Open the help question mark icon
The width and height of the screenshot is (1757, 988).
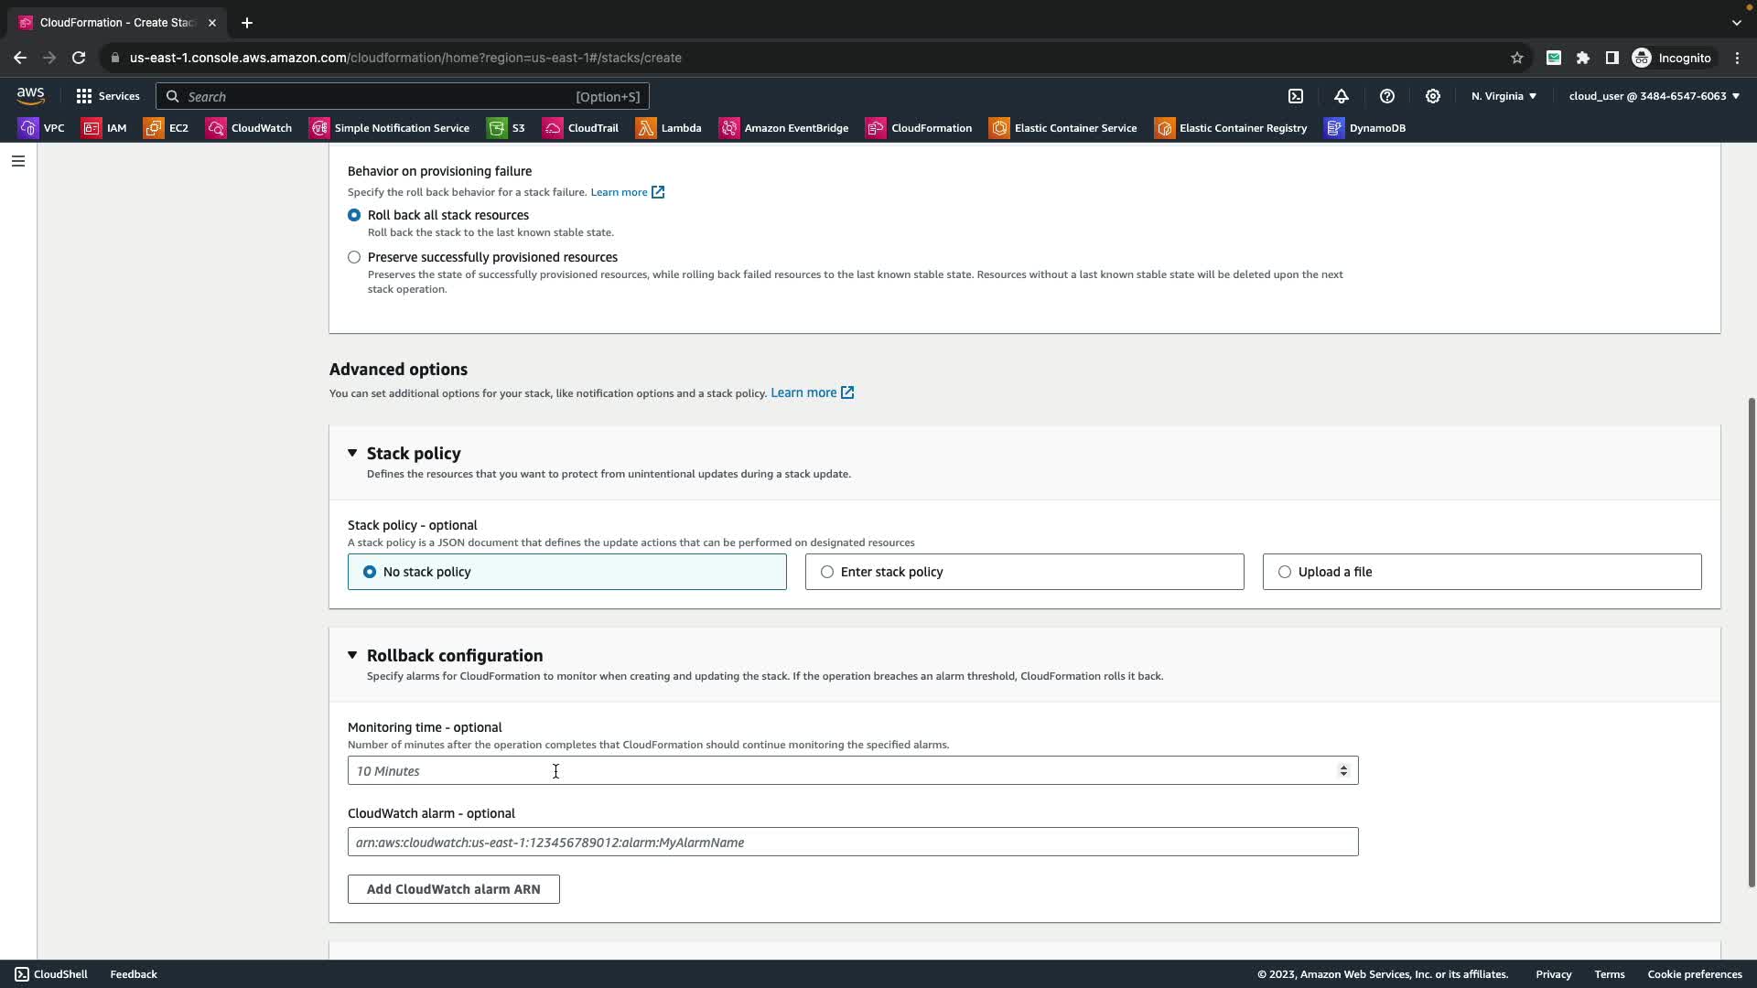point(1387,96)
